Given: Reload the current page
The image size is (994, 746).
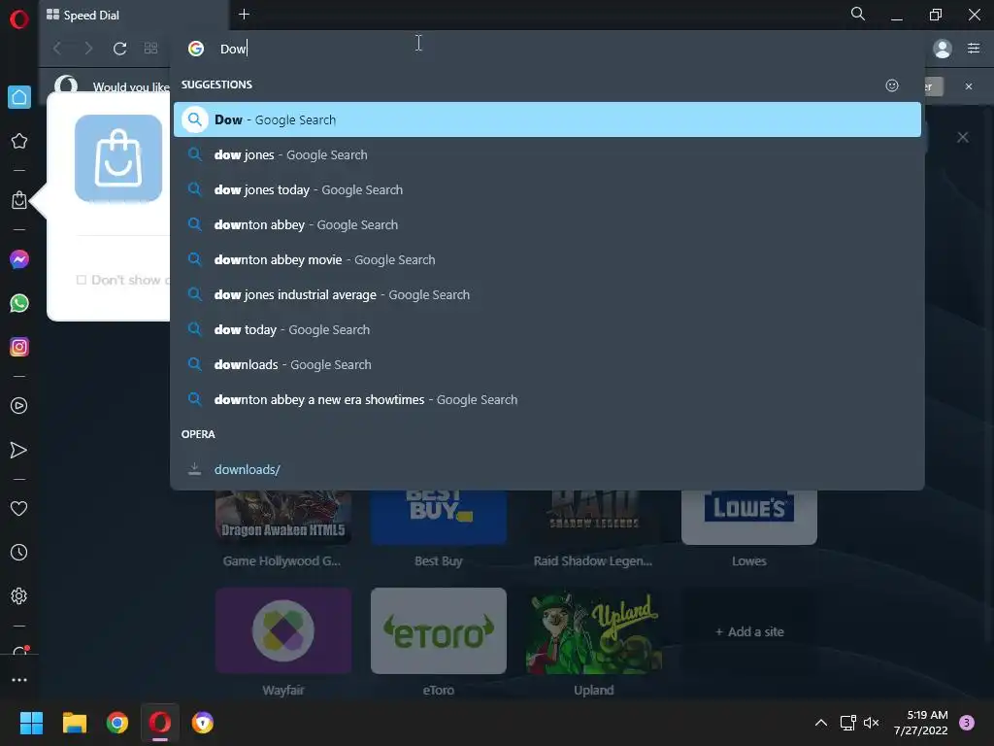Looking at the screenshot, I should pyautogui.click(x=119, y=49).
